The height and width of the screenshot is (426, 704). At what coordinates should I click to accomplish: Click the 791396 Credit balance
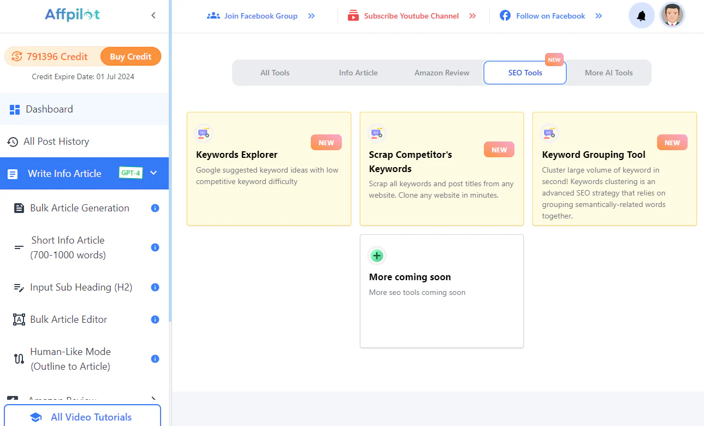point(57,56)
